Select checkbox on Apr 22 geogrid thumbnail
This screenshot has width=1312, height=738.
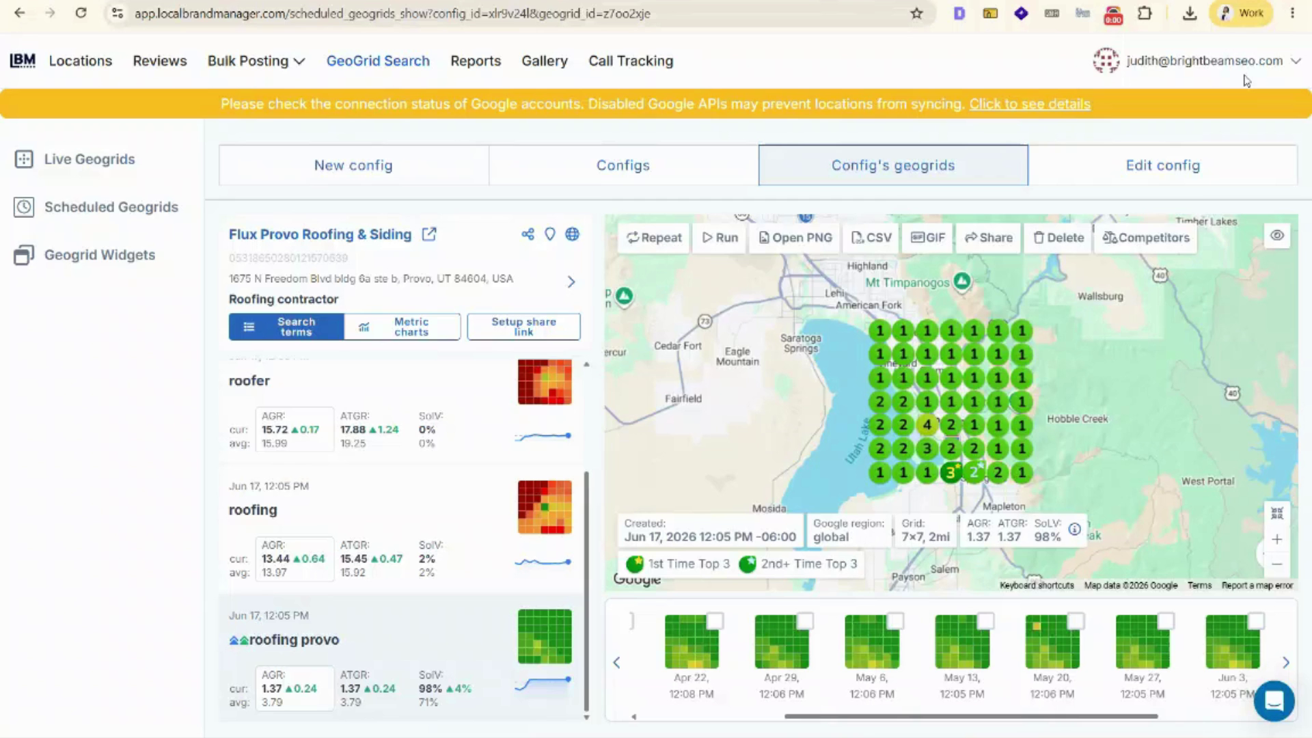[x=715, y=620]
